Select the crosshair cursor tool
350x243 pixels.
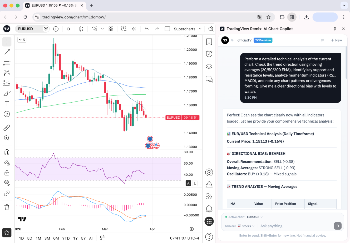click(x=7, y=42)
